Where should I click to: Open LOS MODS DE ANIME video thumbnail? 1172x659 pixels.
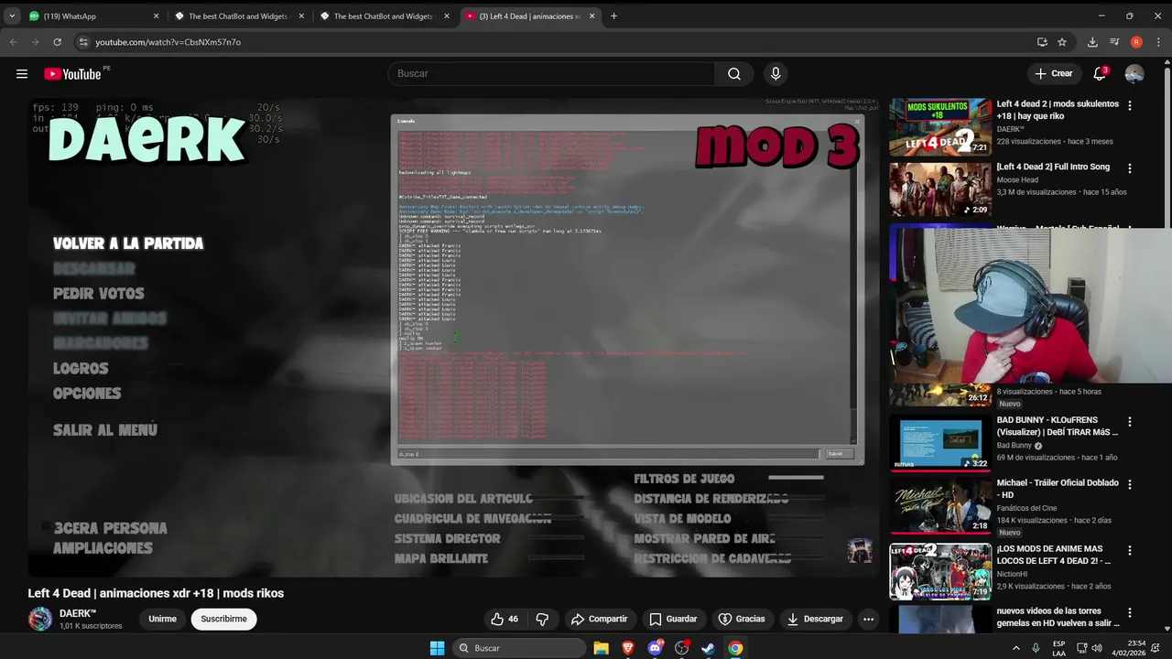(x=940, y=572)
